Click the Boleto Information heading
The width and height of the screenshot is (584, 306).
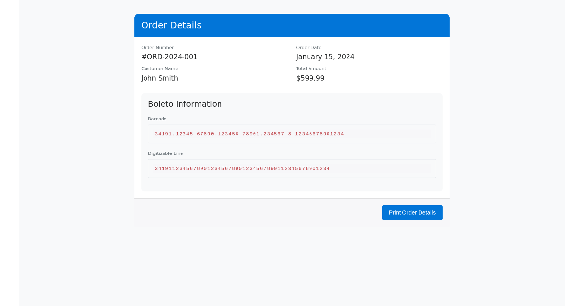point(185,104)
